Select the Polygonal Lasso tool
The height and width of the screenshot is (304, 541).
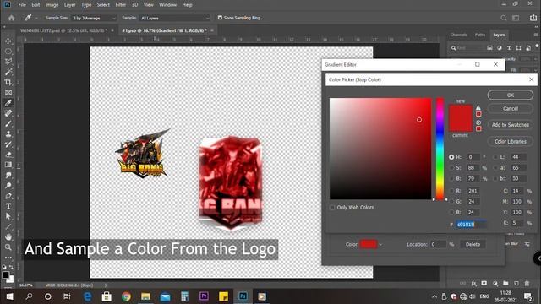(x=8, y=62)
